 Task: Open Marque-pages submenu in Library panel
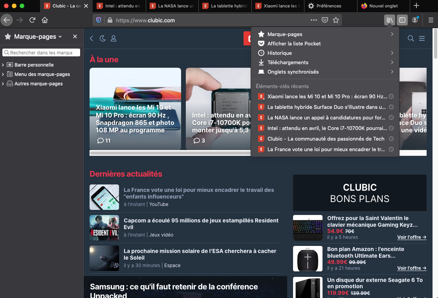(x=325, y=34)
